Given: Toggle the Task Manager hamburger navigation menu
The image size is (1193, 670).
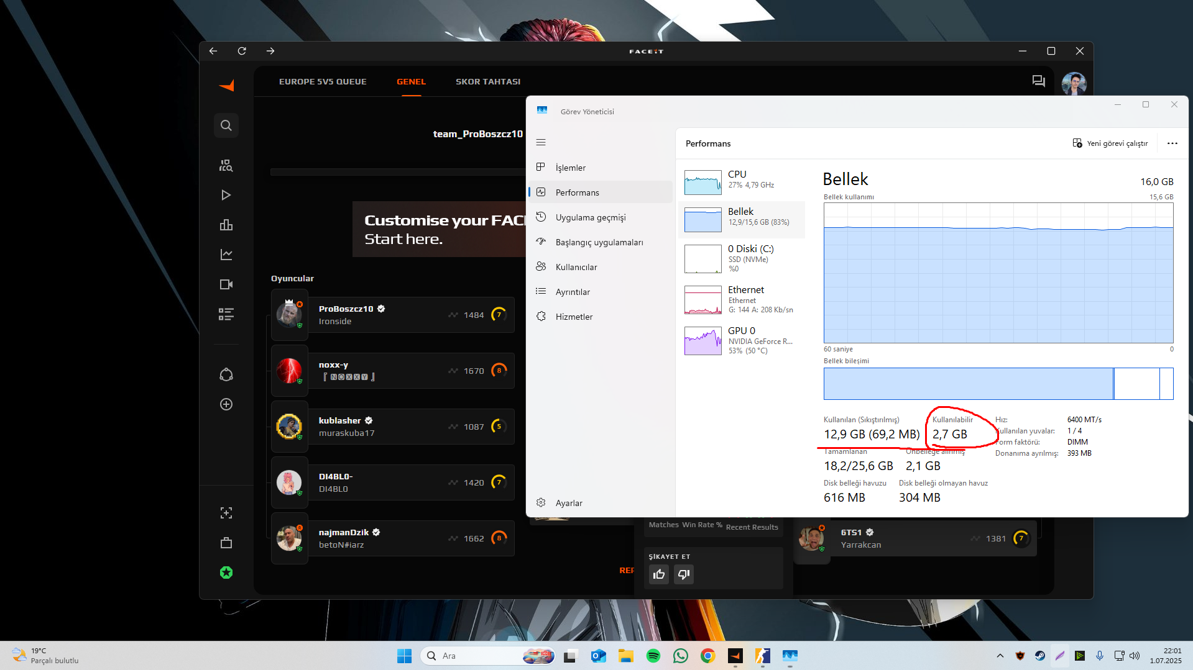Looking at the screenshot, I should tap(541, 142).
